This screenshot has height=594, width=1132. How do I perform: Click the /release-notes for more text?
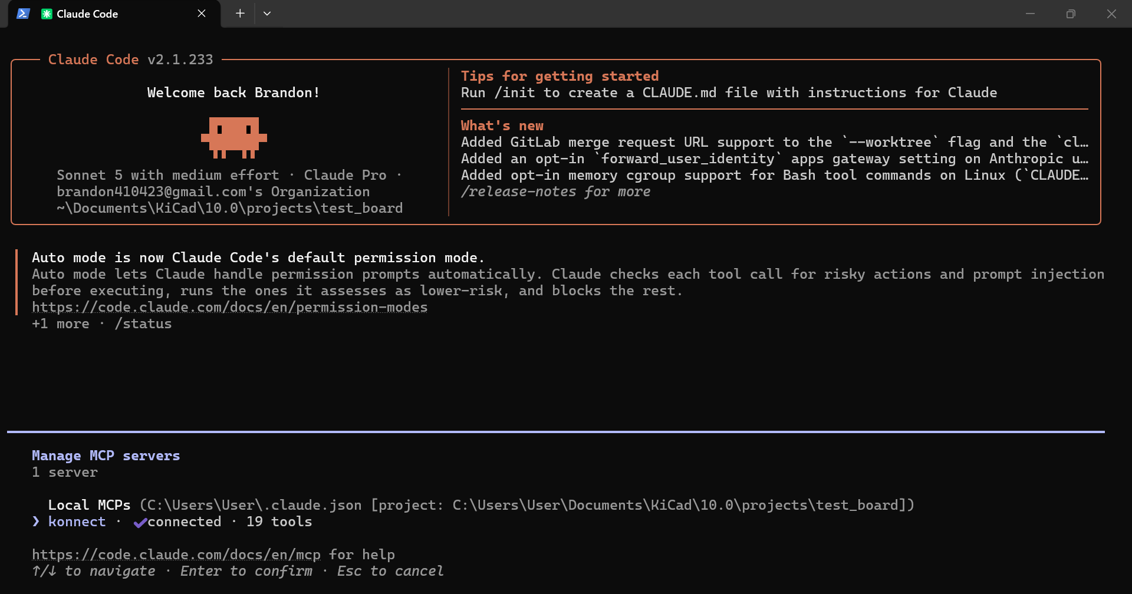555,192
